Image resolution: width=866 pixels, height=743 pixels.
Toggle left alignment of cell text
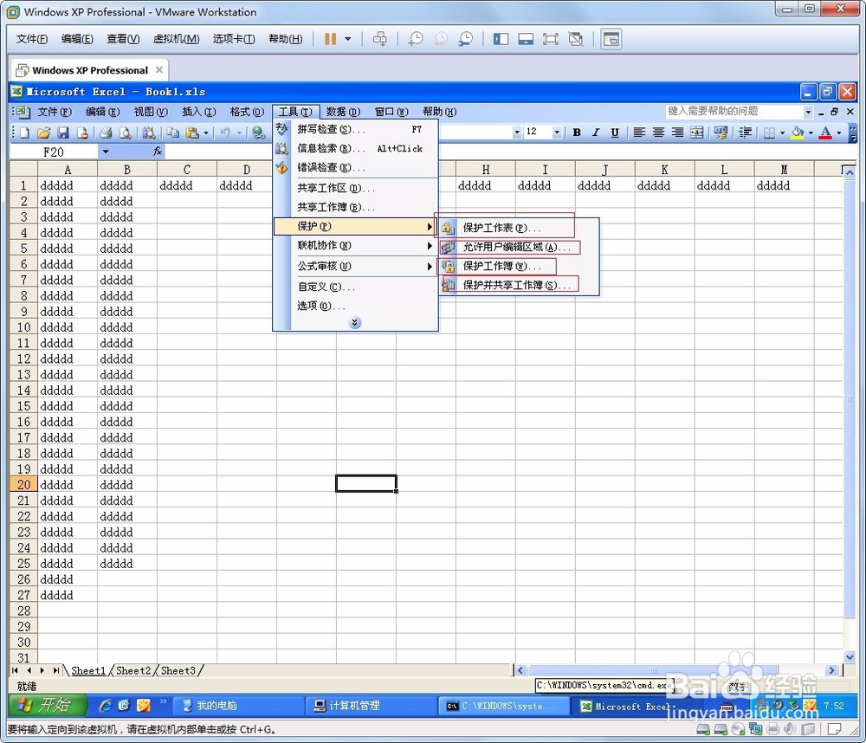[639, 132]
